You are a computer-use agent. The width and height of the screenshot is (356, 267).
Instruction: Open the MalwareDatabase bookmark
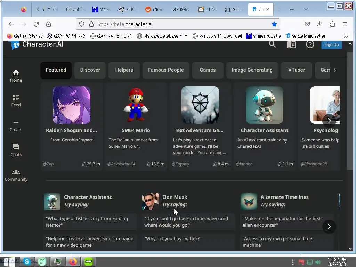(x=162, y=36)
